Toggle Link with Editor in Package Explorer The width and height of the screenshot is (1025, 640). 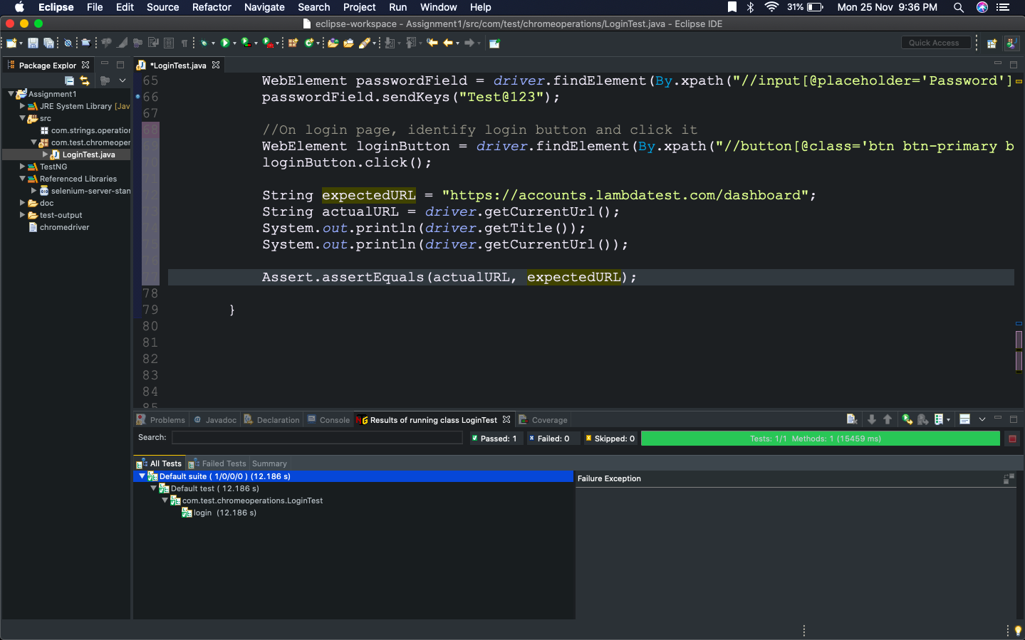coord(85,81)
